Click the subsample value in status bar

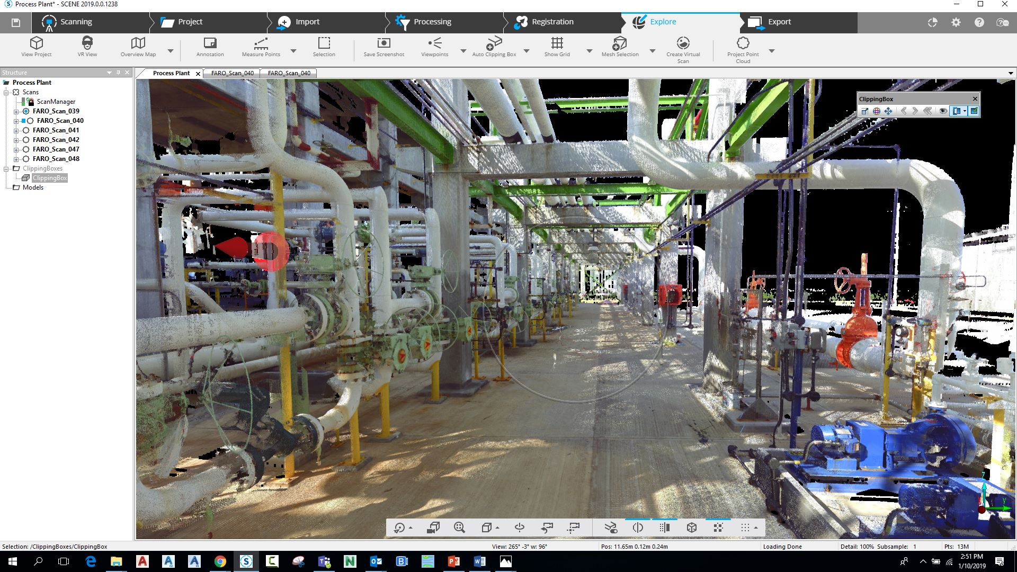[x=914, y=546]
